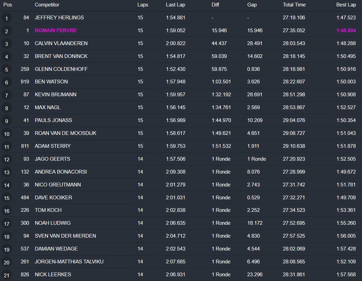Click position badge 9 for Pauls Jonass
The image size is (362, 281).
coord(6,121)
